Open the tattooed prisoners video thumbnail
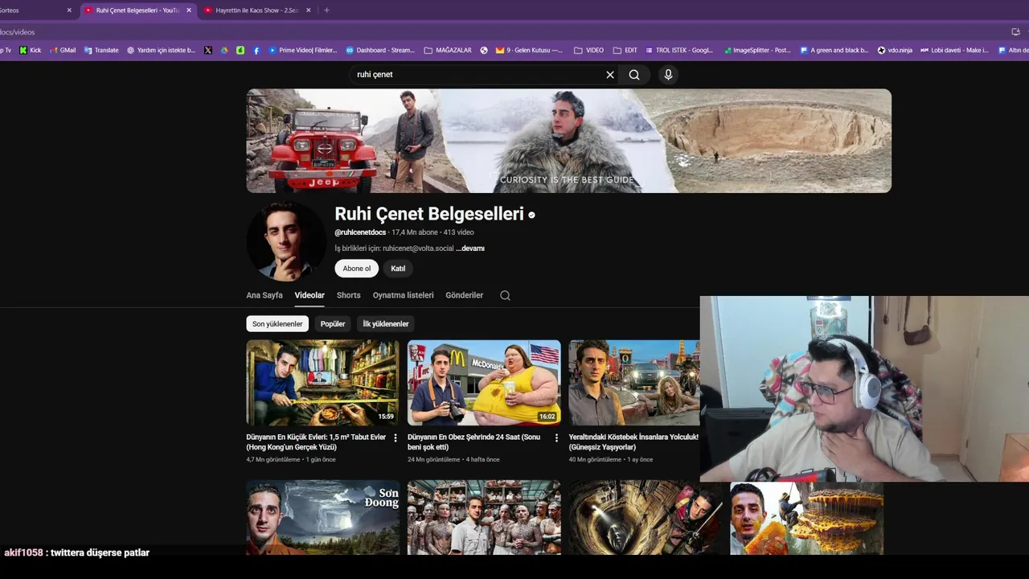Viewport: 1029px width, 579px height. tap(484, 518)
